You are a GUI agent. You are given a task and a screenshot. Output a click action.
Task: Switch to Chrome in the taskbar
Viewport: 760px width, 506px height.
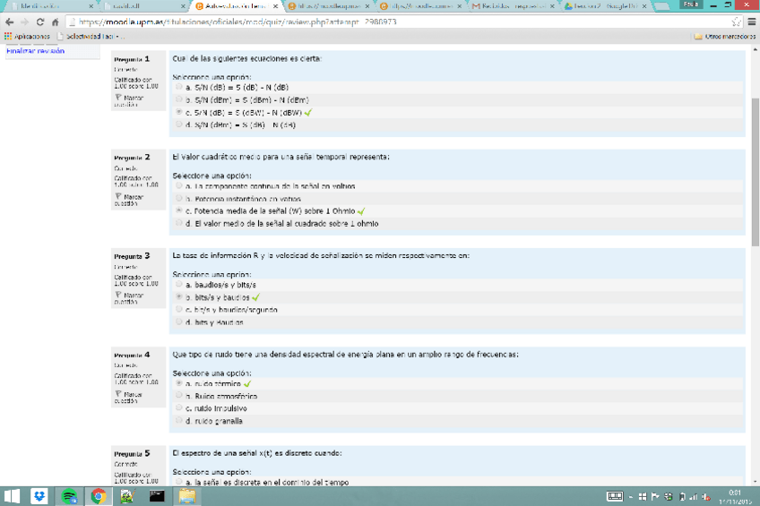click(x=99, y=496)
